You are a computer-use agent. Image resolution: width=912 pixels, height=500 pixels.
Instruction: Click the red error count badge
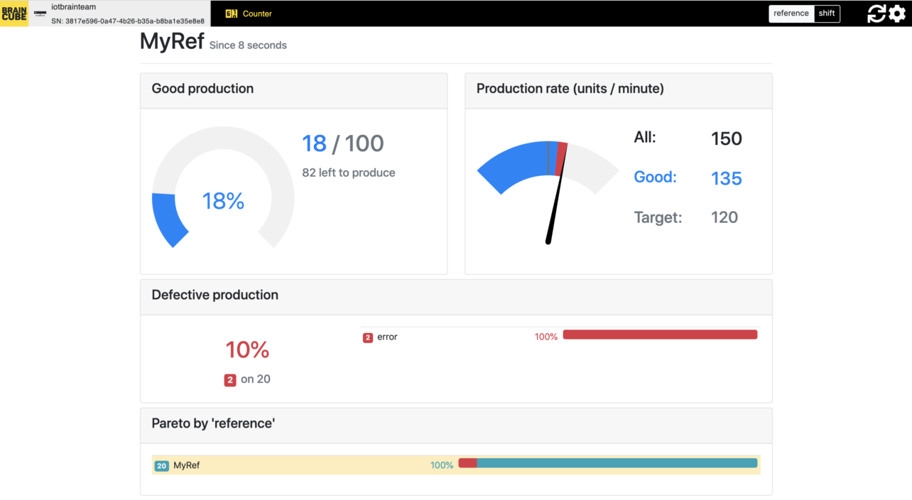[x=368, y=337]
